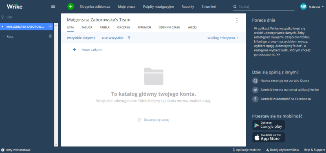Open Strumień in the top navigation
The height and width of the screenshot is (153, 326).
tap(209, 7)
